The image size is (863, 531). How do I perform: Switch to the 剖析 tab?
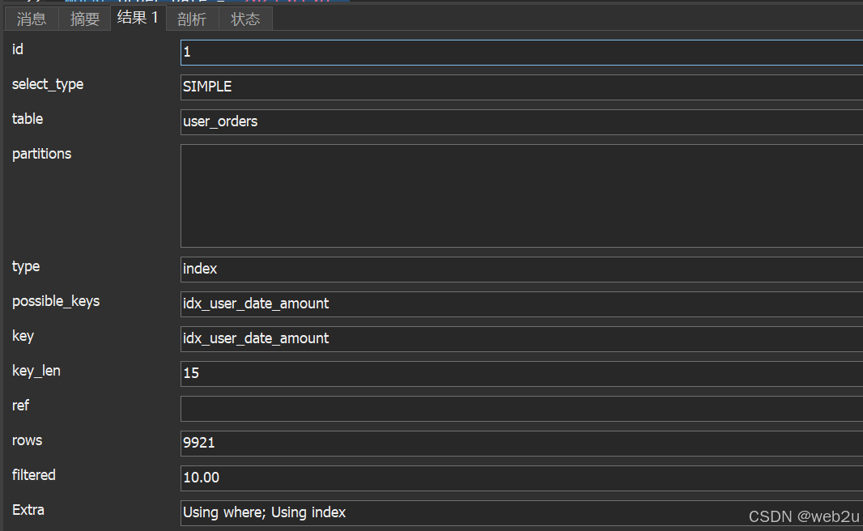[192, 19]
